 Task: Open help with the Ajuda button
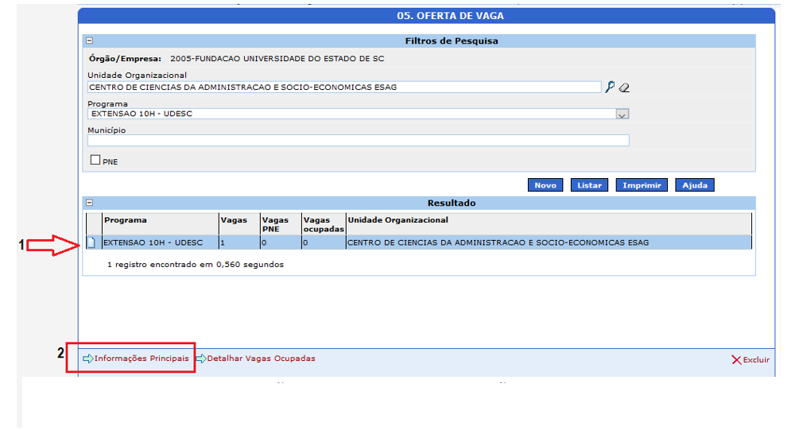point(694,185)
